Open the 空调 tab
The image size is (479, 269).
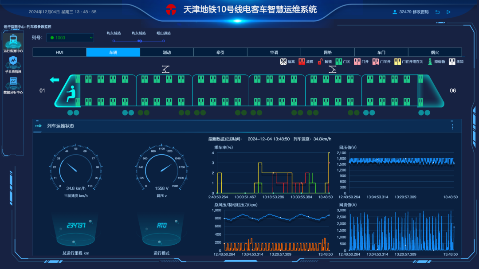[x=274, y=52]
